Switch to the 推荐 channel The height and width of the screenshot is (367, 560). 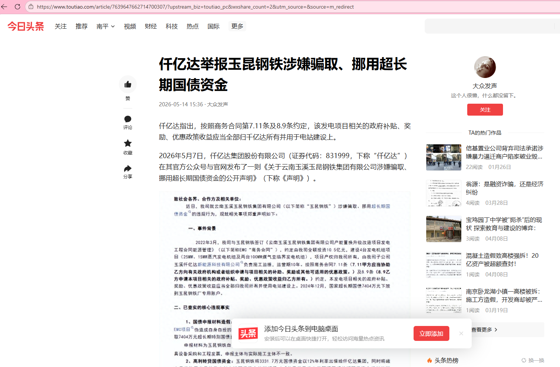(82, 26)
